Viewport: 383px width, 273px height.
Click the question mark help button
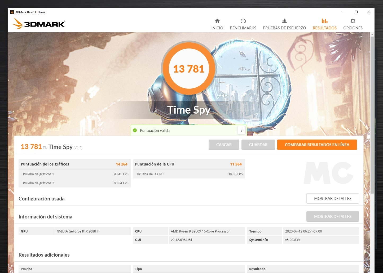point(241,130)
